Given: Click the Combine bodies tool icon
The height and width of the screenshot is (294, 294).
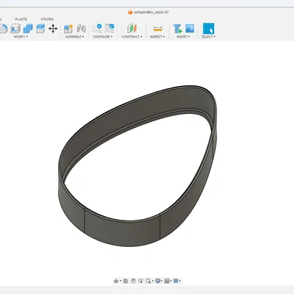Looking at the screenshot, I should coord(28,29).
